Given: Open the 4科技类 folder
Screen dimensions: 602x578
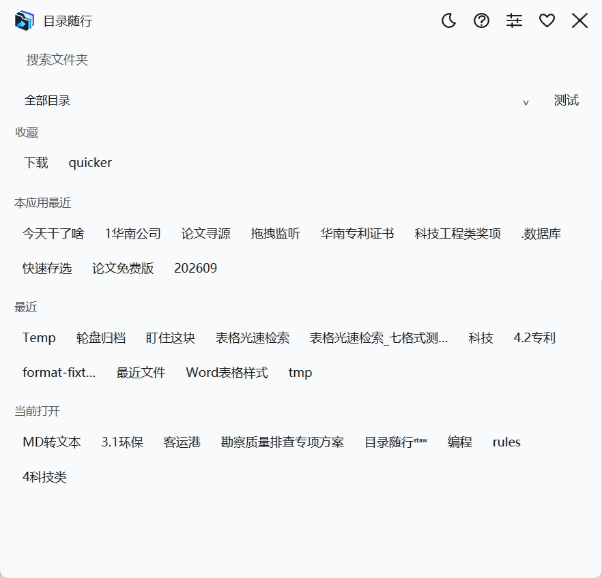Looking at the screenshot, I should 44,477.
